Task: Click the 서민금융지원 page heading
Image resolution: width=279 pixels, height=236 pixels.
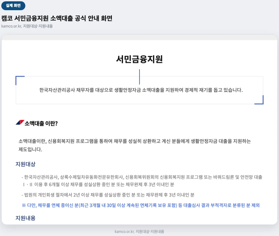Action: (x=139, y=59)
